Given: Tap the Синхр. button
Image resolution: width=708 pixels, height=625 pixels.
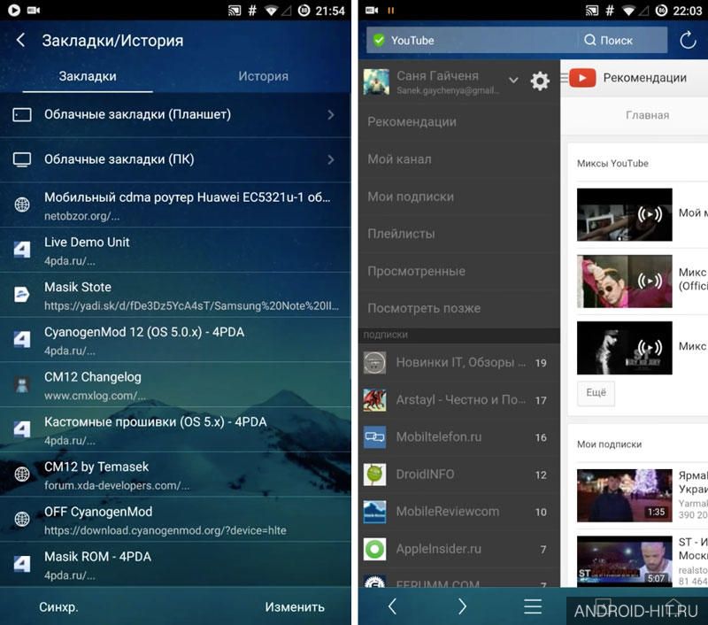Looking at the screenshot, I should pyautogui.click(x=58, y=607).
